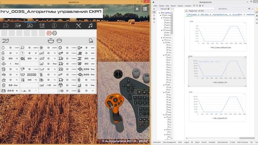The height and width of the screenshot is (145, 258).
Task: Open the info bubble icon tab
Action: [x=54, y=26]
